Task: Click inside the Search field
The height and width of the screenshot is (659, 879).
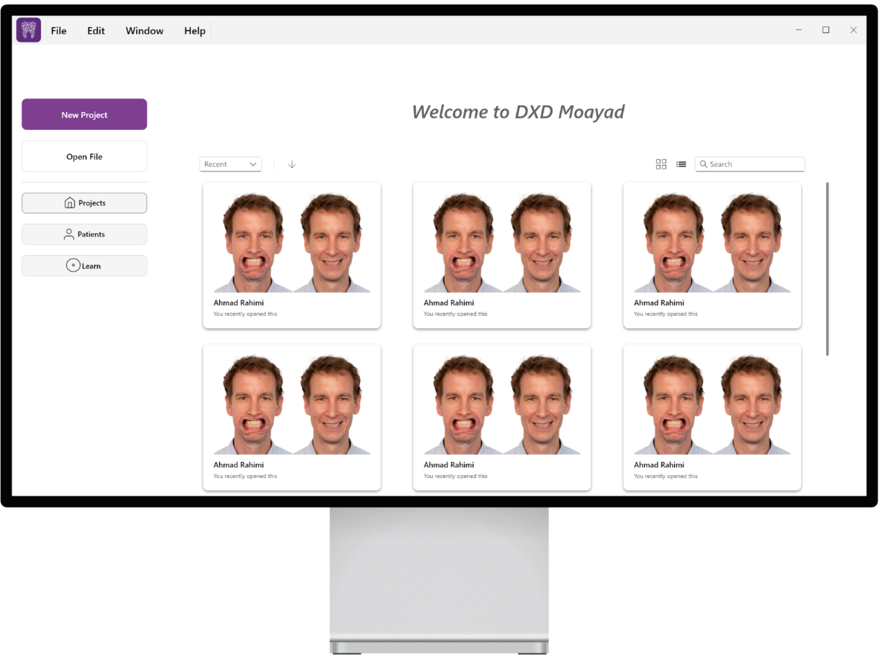Action: coord(754,164)
